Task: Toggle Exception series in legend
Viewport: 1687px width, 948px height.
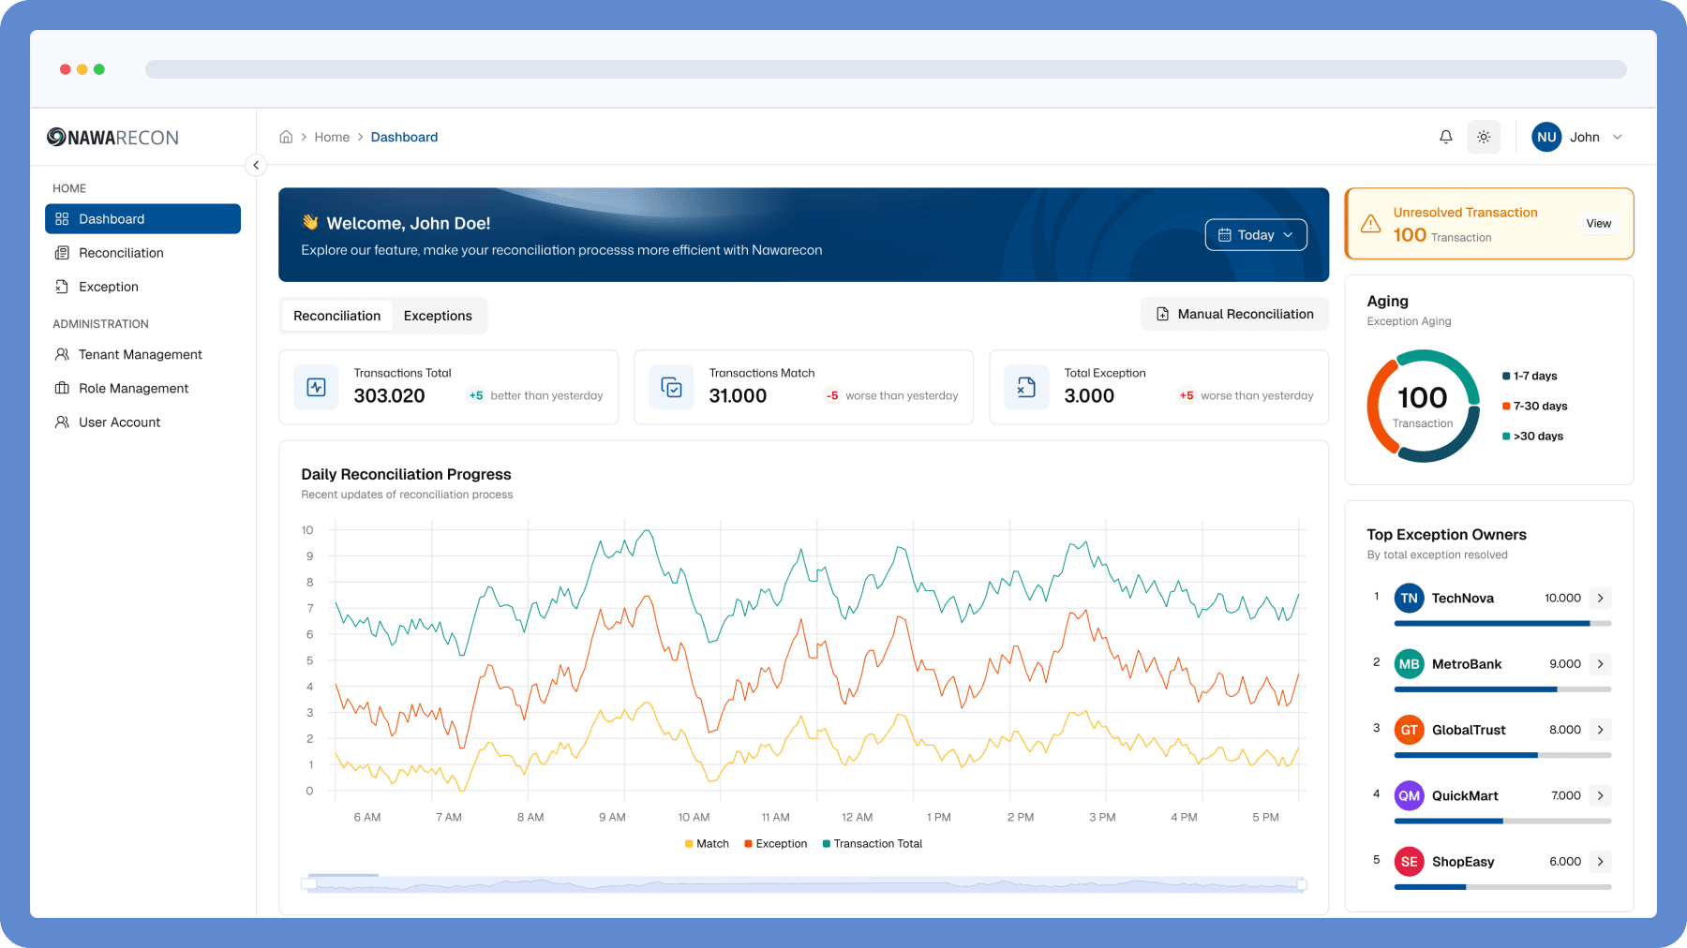Action: click(x=775, y=844)
